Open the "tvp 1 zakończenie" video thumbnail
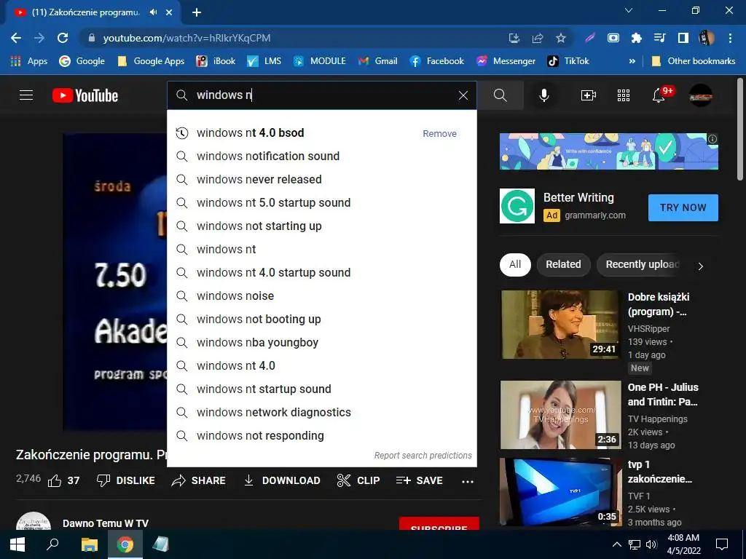The width and height of the screenshot is (746, 559). click(560, 492)
